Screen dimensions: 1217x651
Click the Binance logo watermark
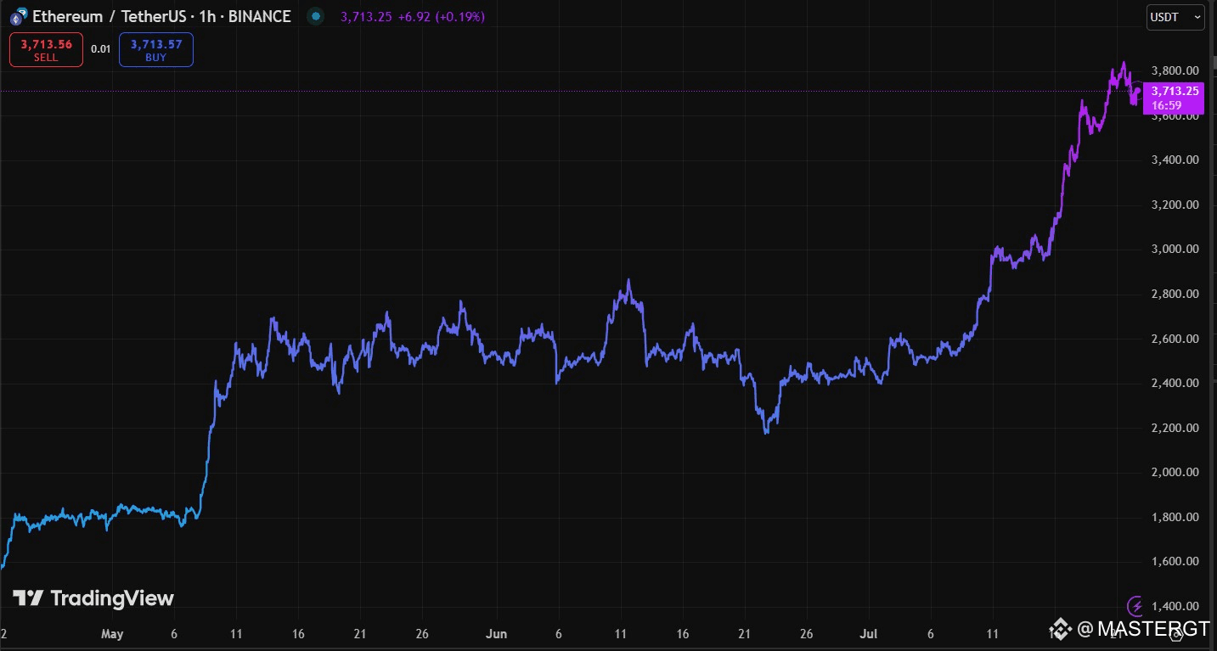point(1058,629)
